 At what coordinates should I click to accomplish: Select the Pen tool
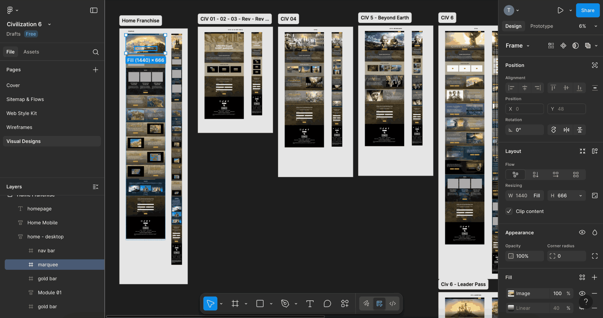pos(285,304)
